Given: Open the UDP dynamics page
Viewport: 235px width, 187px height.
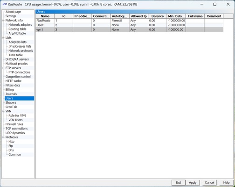Looking at the screenshot, I should [15, 133].
